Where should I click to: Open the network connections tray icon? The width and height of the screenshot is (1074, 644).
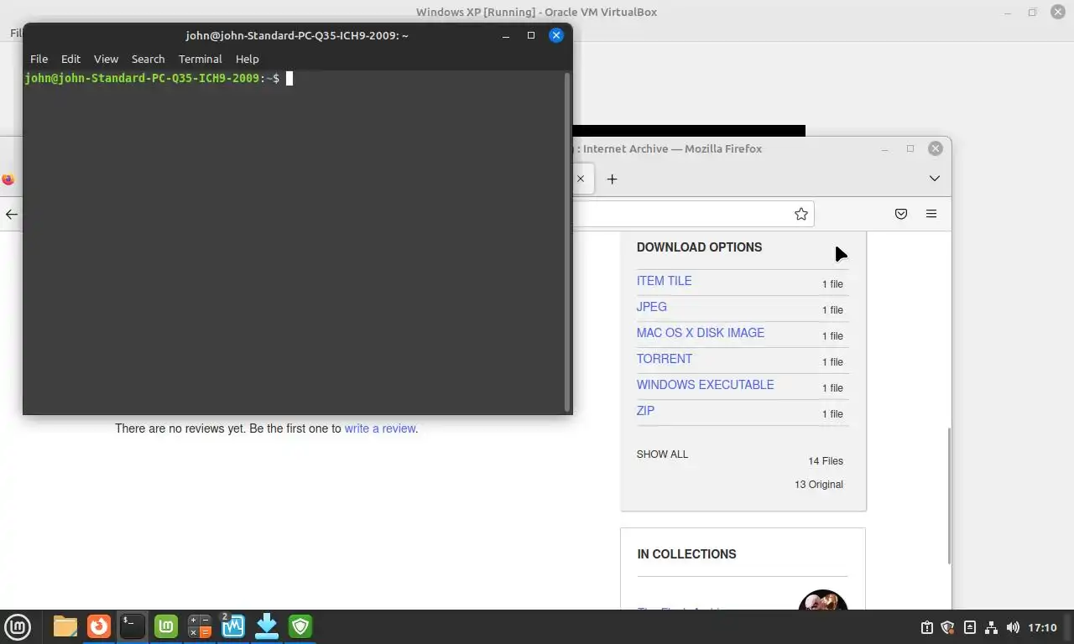pyautogui.click(x=991, y=627)
